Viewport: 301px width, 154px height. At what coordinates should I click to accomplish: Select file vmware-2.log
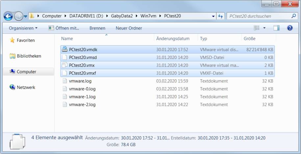(167, 105)
